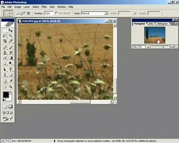Select the Healing Brush tool
This screenshot has height=143, width=179.
(x=5, y=48)
